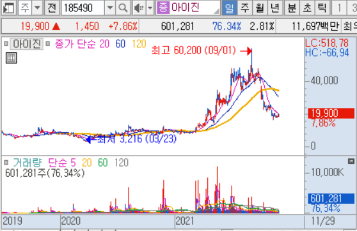Click the LC:518.78 indicator
The height and width of the screenshot is (231, 357).
327,43
